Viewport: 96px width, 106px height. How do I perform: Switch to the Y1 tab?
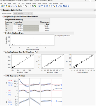pos(25,13)
